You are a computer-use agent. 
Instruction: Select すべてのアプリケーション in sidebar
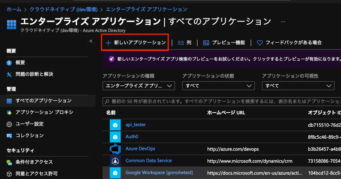[43, 100]
